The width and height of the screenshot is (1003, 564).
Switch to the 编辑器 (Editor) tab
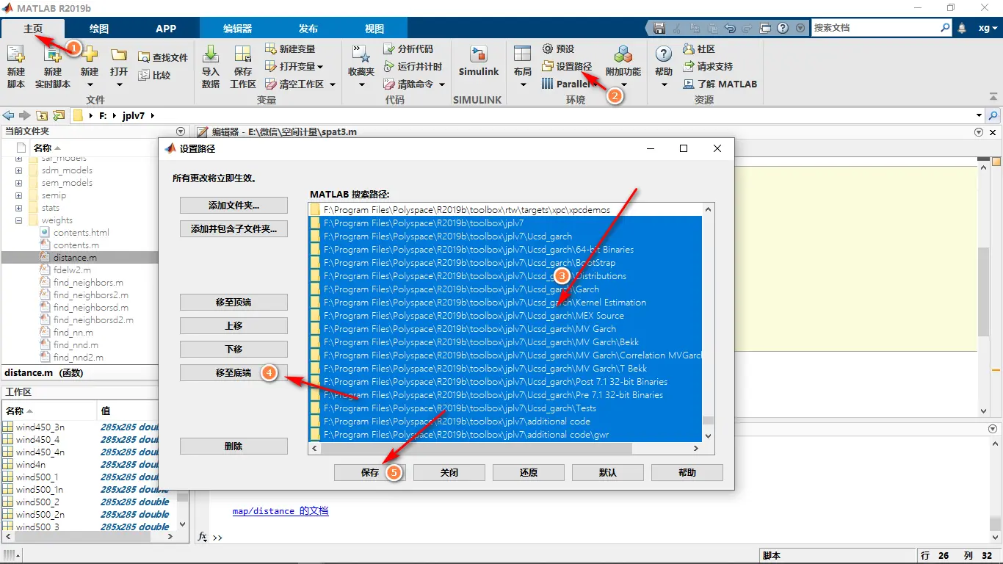point(237,29)
